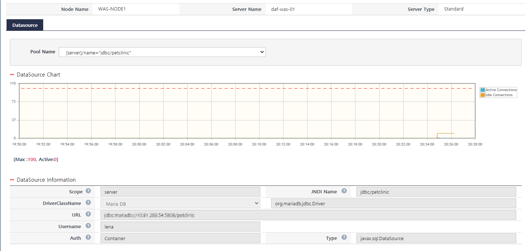
Task: Click the Max 100 Active 0 summary text
Action: (36, 159)
